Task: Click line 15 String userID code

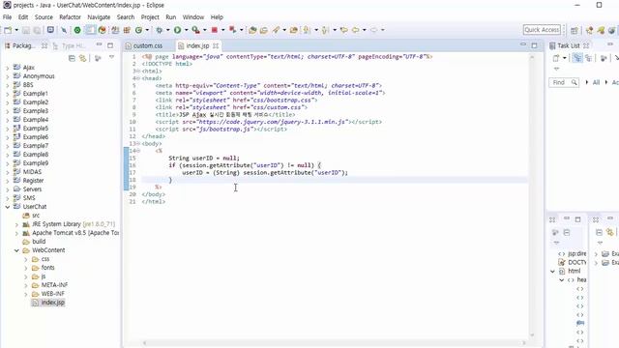Action: point(204,159)
